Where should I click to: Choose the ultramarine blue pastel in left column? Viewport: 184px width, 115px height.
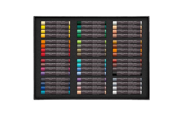click(x=55, y=88)
